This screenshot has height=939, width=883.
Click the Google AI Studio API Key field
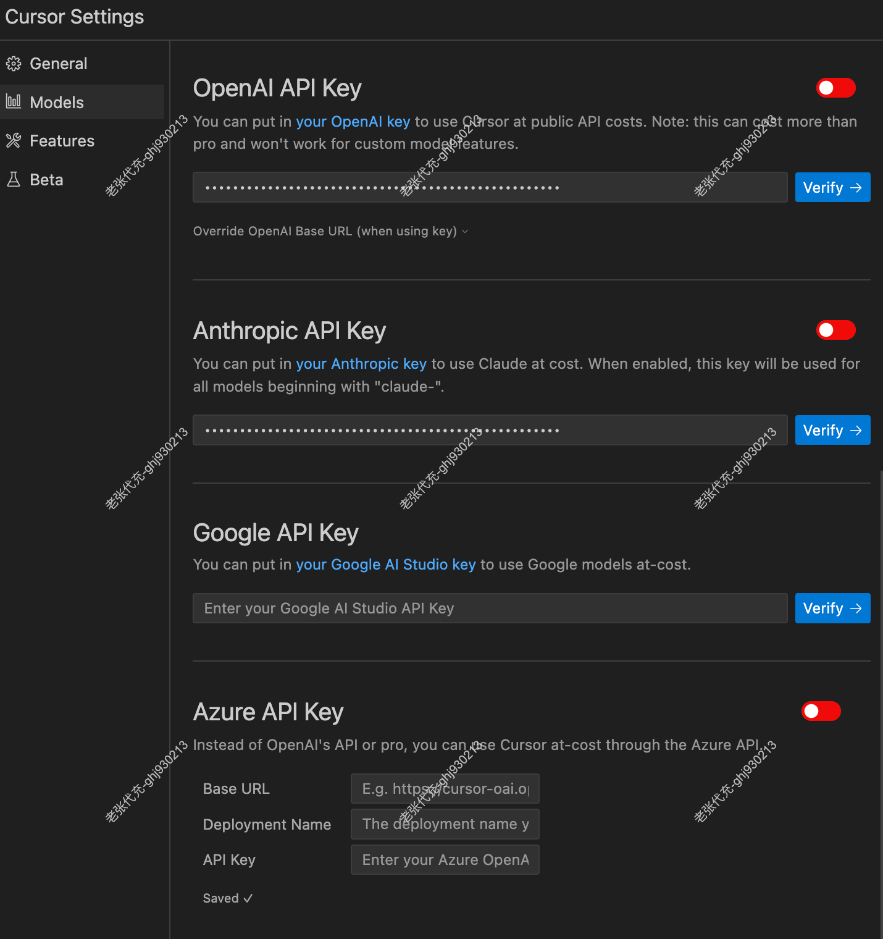pos(490,608)
